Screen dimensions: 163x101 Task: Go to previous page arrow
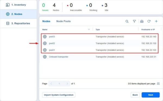tap(51, 84)
